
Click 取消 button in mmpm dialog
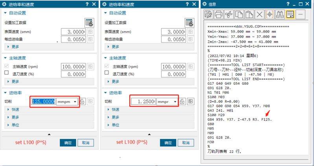pos(86,142)
